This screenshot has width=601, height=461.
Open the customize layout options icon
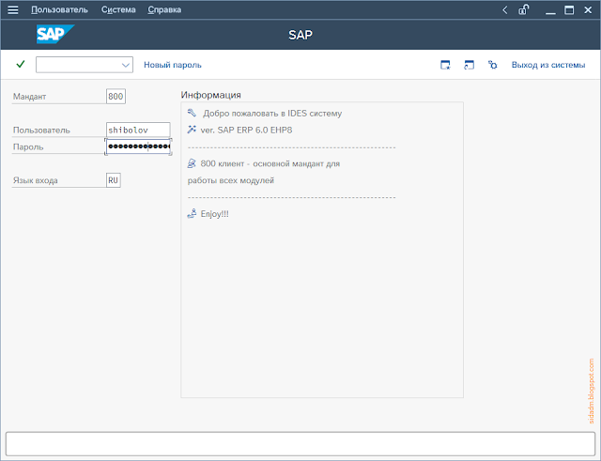[x=492, y=65]
